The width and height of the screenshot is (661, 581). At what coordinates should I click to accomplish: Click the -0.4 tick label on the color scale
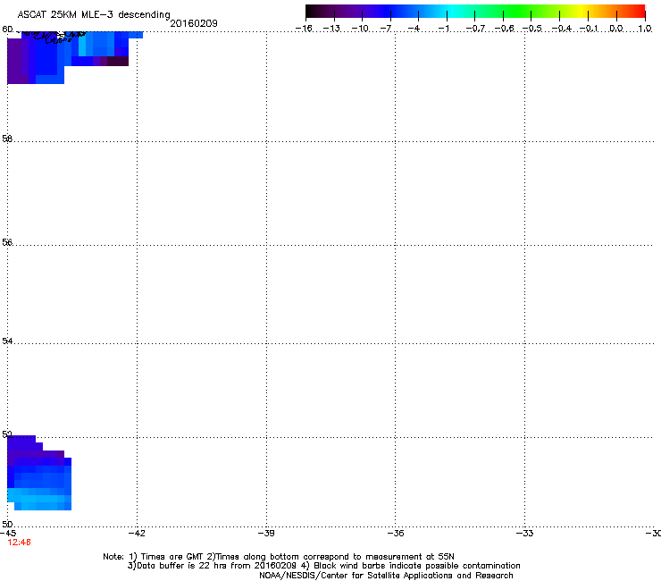coord(561,29)
